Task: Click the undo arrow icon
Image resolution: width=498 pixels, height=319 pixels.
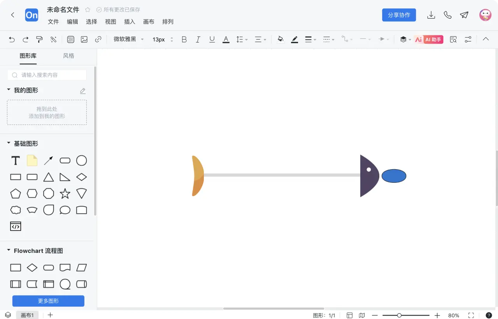Action: click(12, 39)
